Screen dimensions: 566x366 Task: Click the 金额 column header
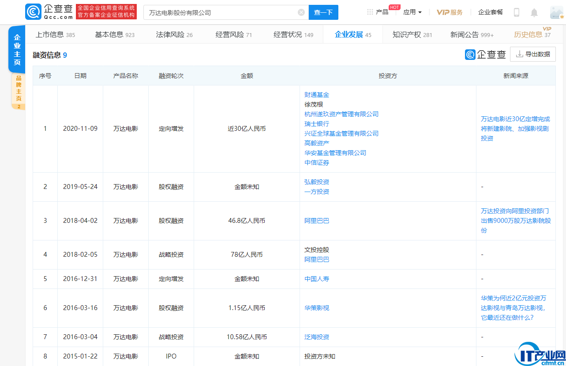[x=247, y=76]
